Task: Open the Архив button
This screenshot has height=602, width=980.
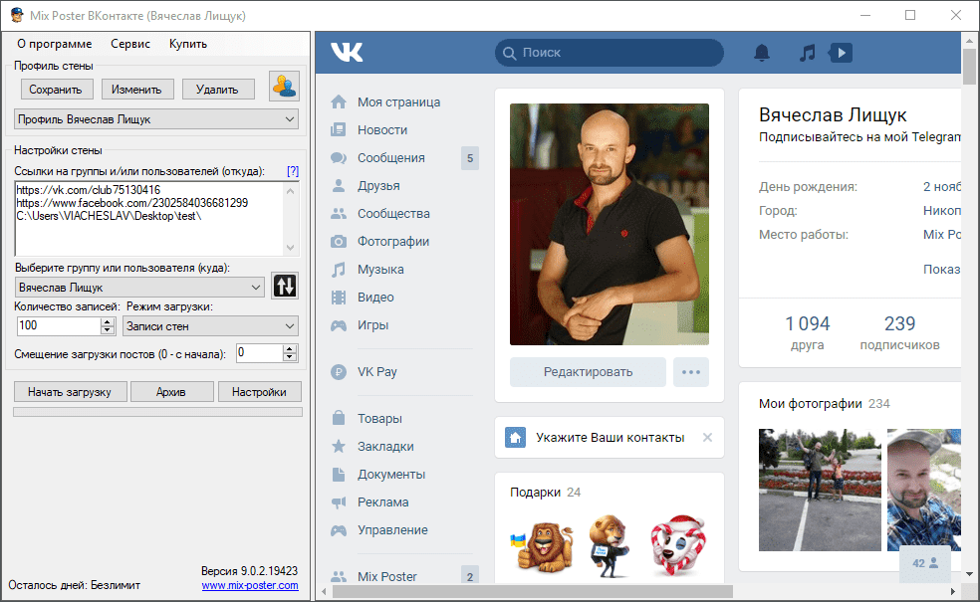Action: pos(171,392)
